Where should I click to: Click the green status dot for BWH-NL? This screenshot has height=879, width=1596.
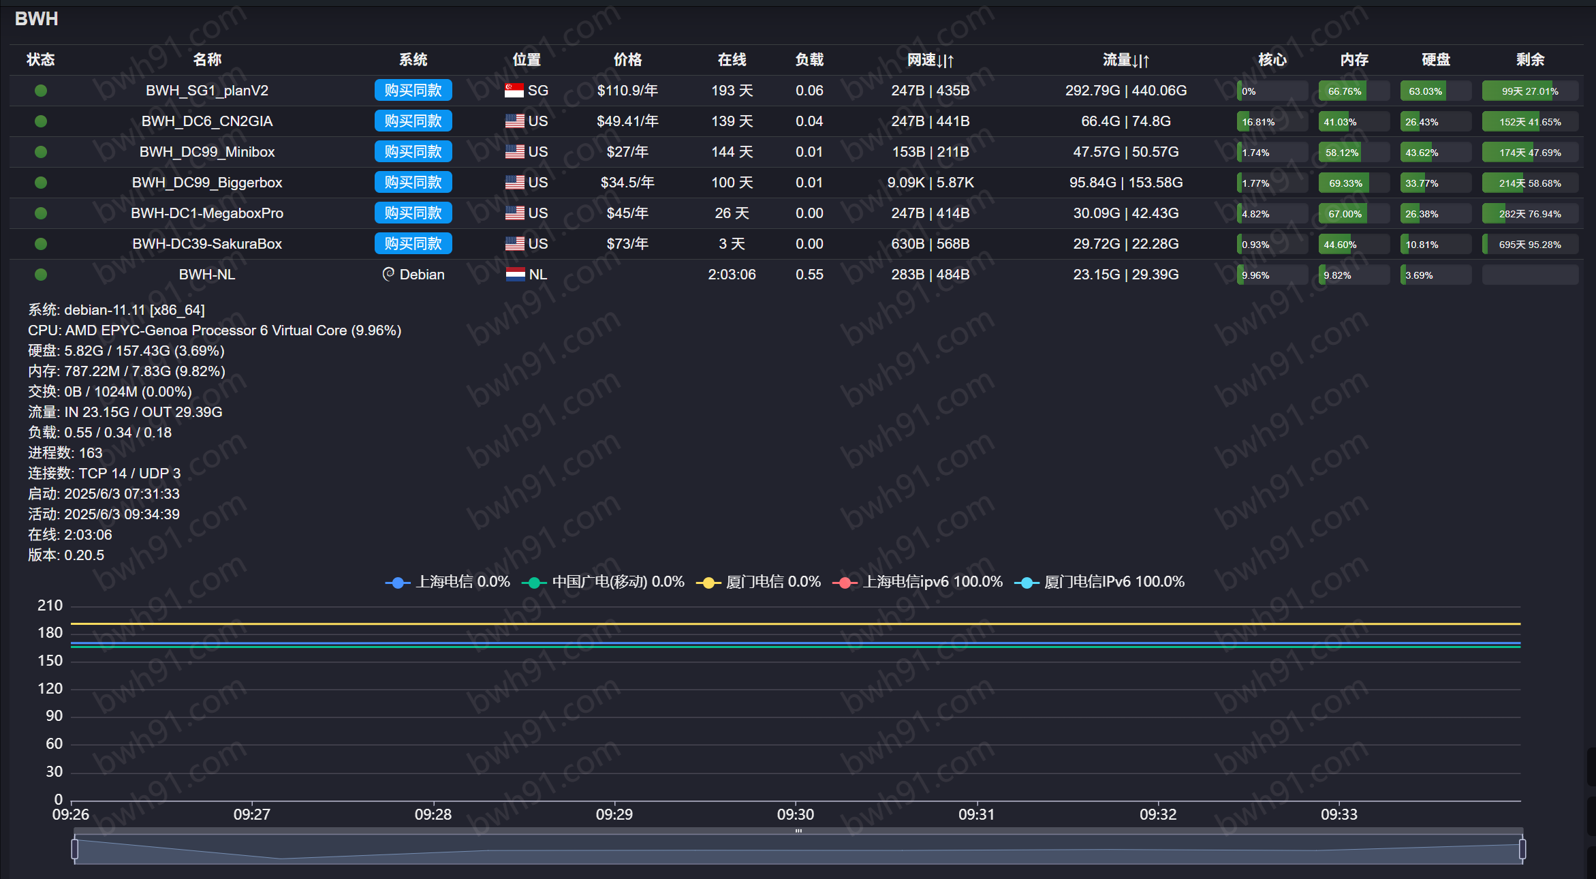(x=41, y=275)
